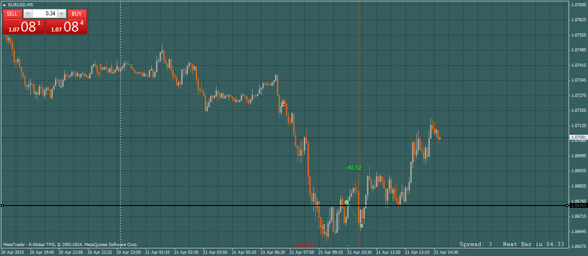Screen dimensions: 588x256
Task: Select the green buy-entry arrow marker
Action: point(346,202)
